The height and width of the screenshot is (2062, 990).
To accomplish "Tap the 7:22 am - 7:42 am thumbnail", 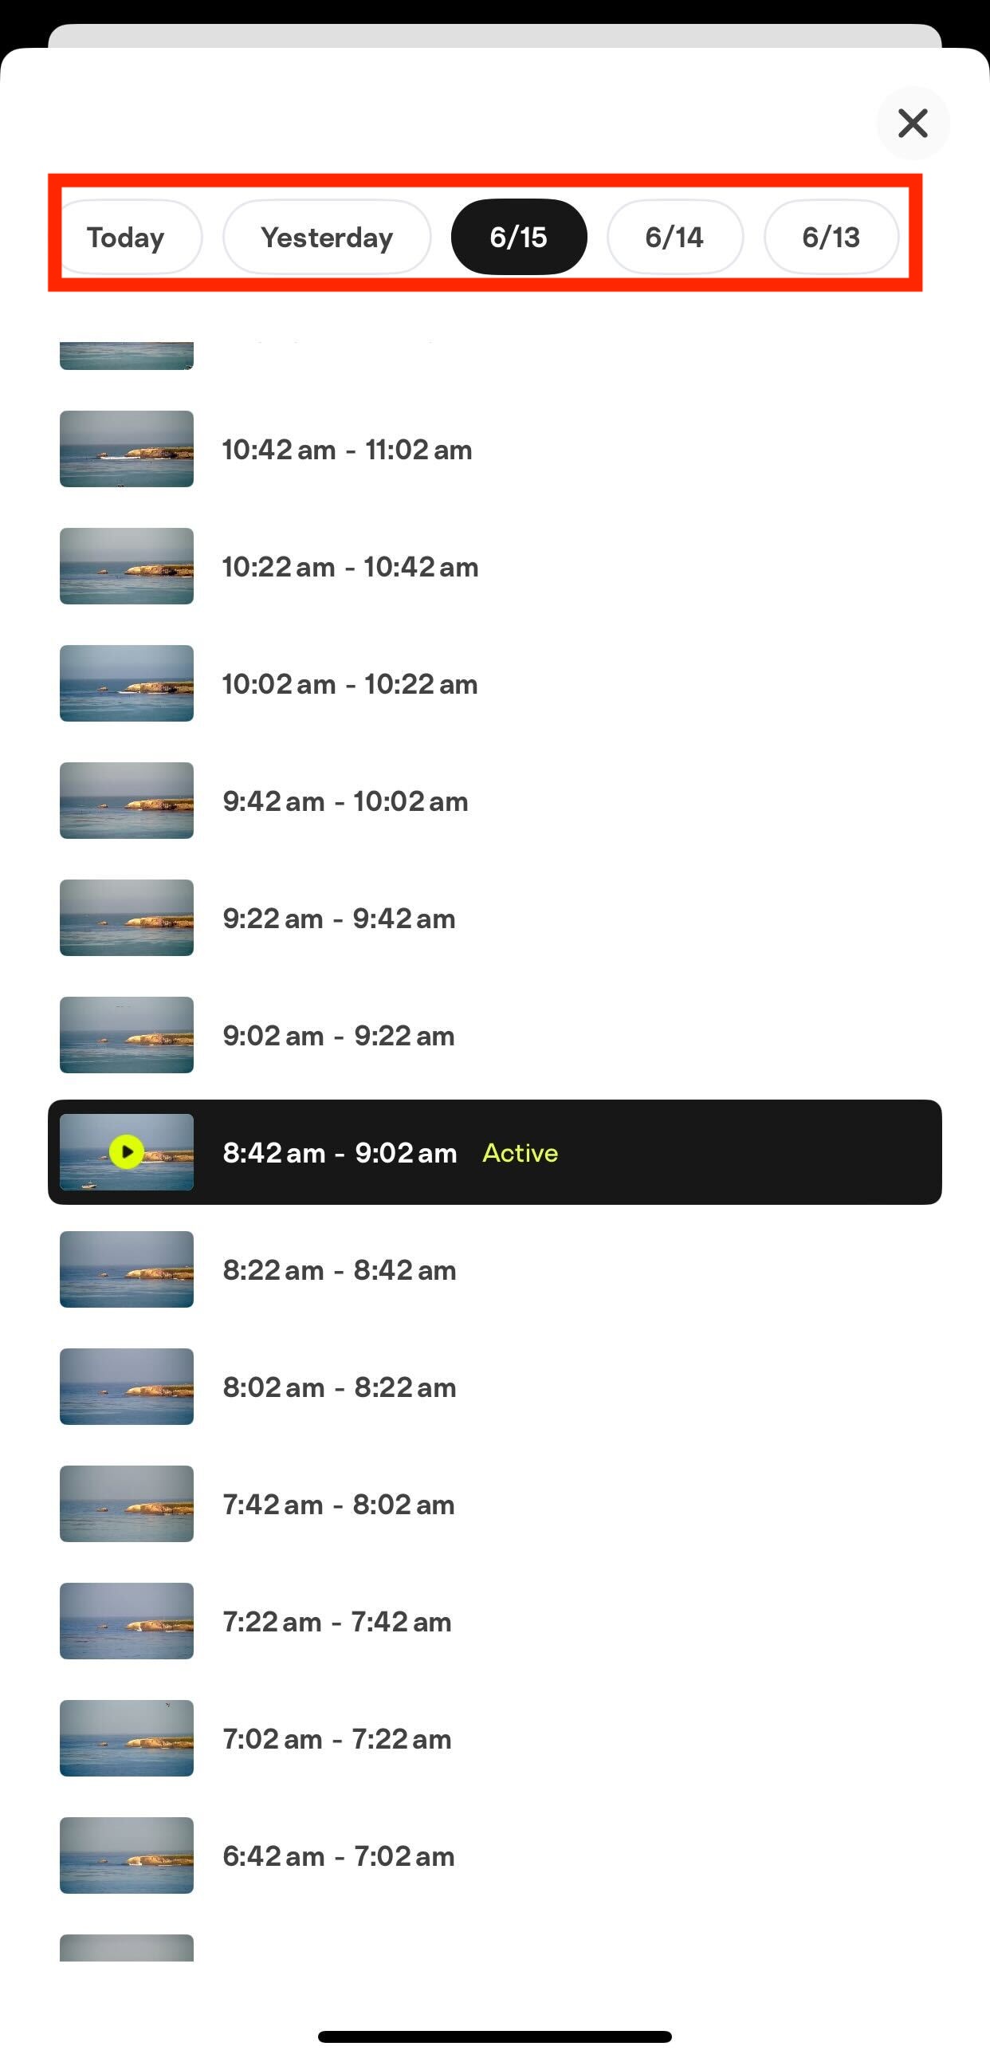I will [127, 1621].
